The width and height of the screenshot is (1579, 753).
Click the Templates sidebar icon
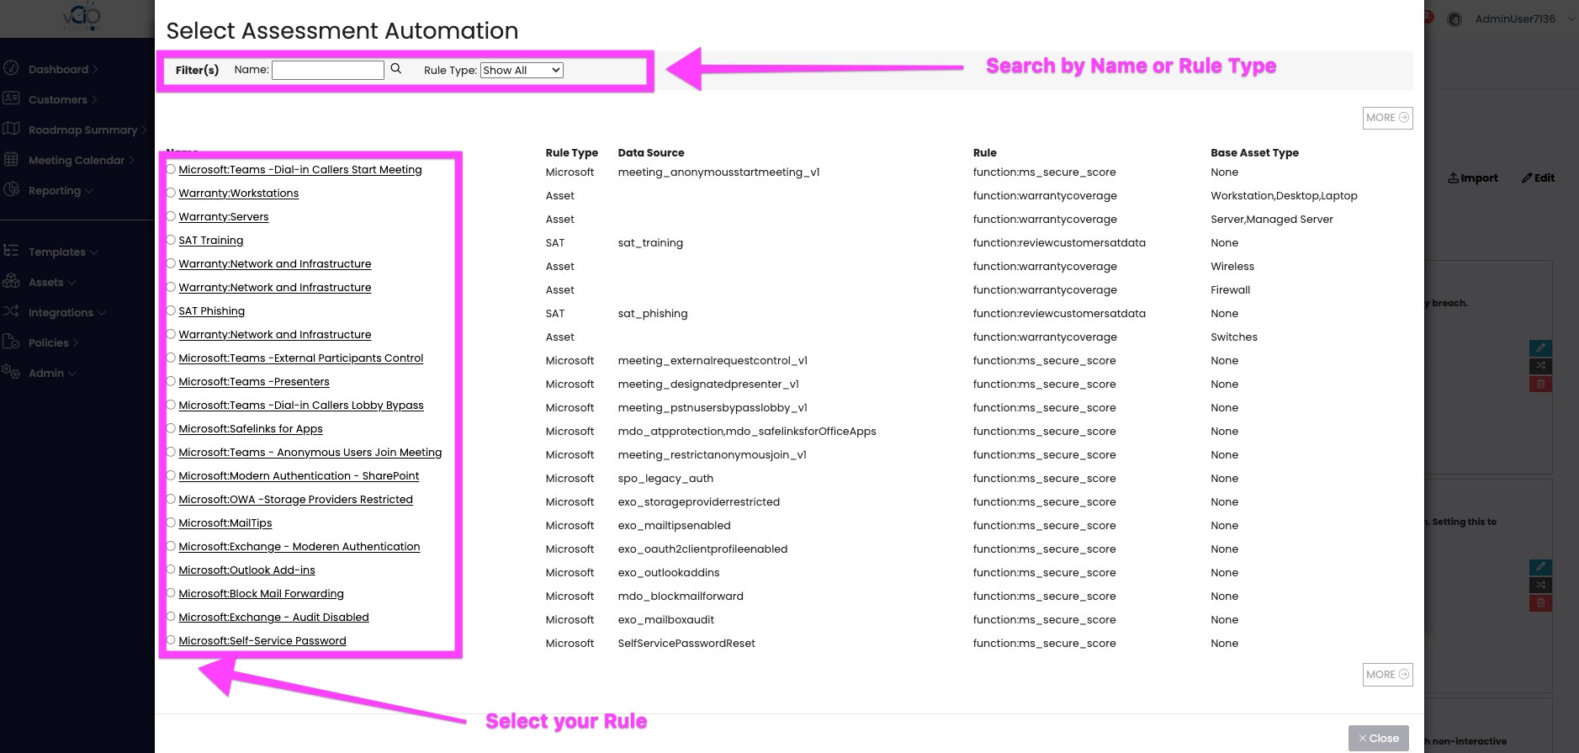coord(12,251)
